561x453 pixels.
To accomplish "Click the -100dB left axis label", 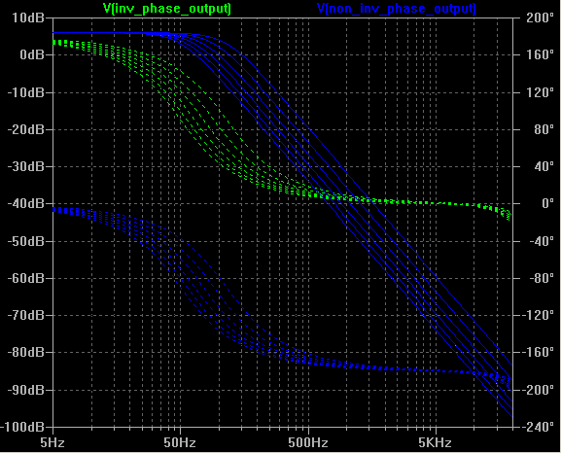I will [22, 427].
